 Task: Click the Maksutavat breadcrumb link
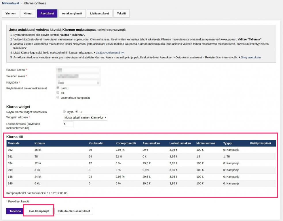click(10, 3)
